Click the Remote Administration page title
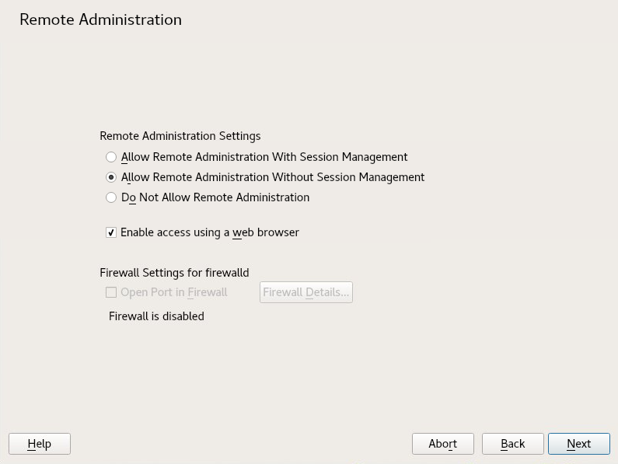Screen dimensions: 618x464 tap(100, 20)
